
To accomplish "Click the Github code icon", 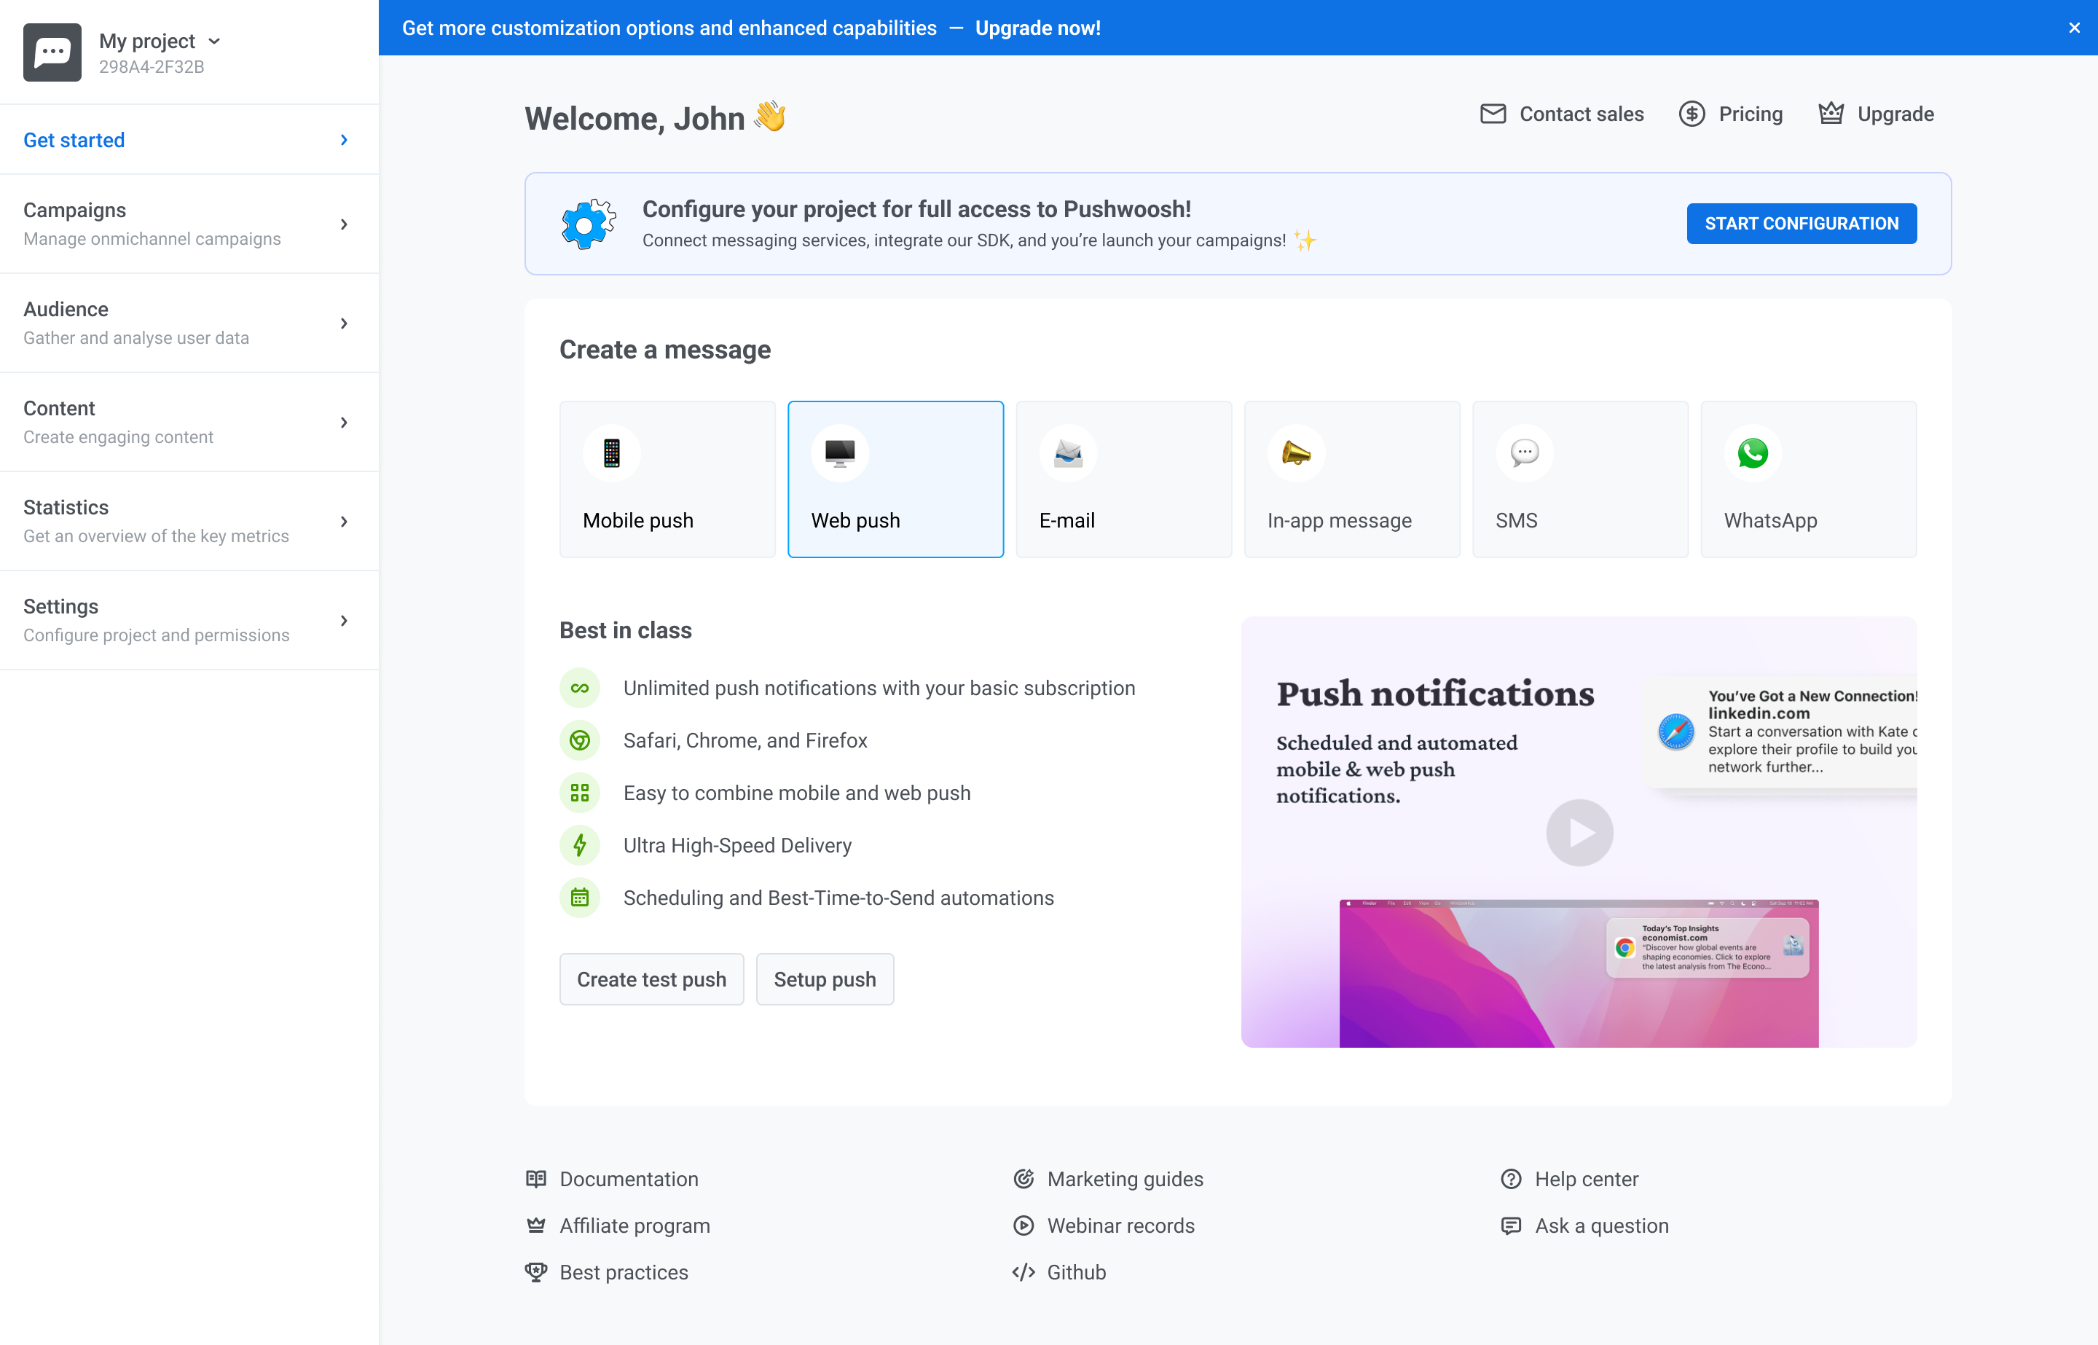I will pyautogui.click(x=1024, y=1273).
